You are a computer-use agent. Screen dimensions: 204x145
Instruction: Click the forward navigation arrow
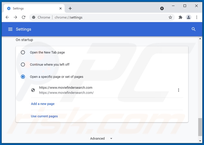click(x=15, y=18)
